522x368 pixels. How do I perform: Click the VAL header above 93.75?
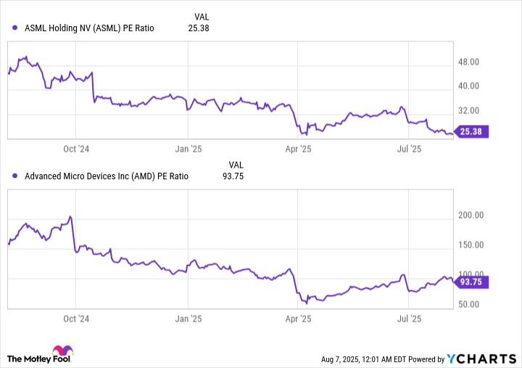(x=236, y=164)
